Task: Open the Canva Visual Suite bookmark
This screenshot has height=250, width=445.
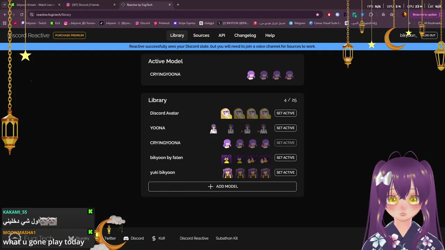Action: click(325, 23)
